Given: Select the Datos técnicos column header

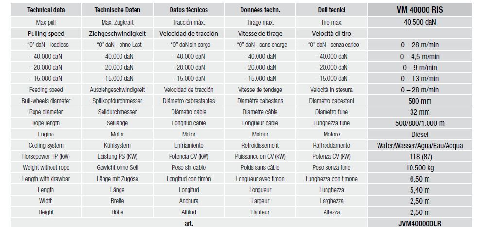Looking at the screenshot, I should pos(188,10).
